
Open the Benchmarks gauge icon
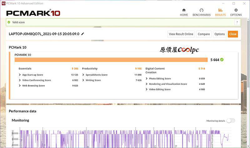coord(201,10)
